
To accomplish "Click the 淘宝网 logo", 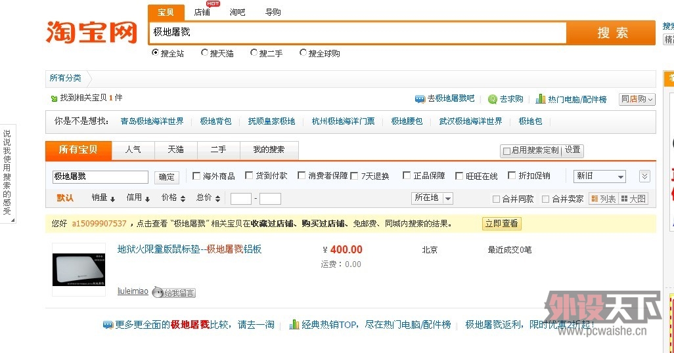I will [91, 32].
